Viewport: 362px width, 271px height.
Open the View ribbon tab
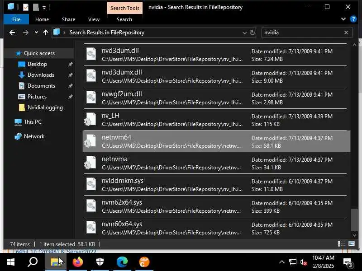(x=94, y=19)
